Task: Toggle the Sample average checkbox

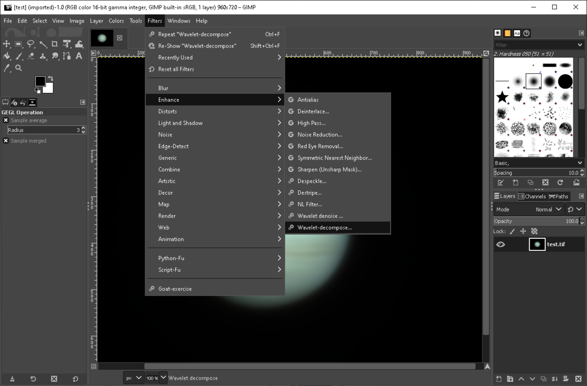Action: 6,120
